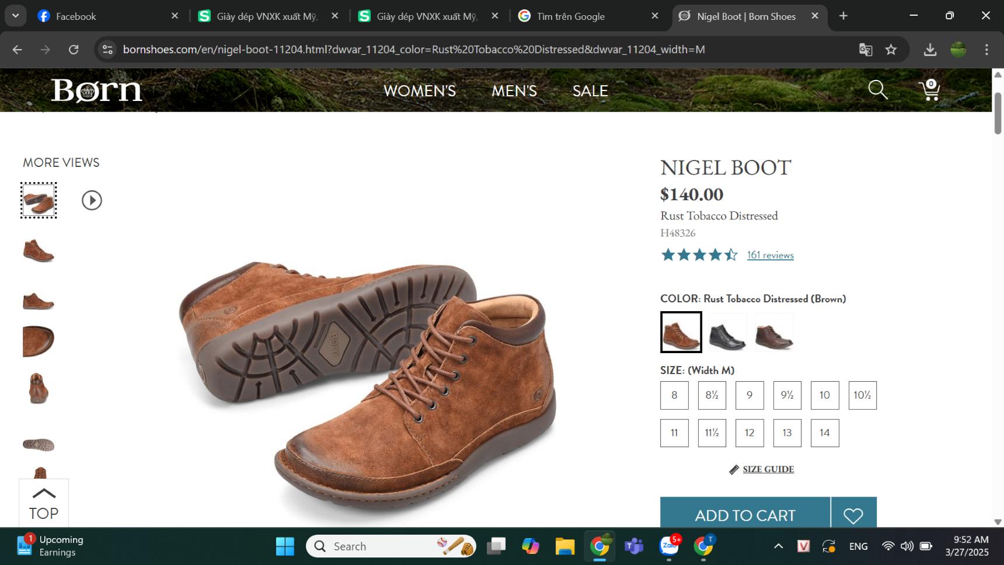Screen dimensions: 1004x565
Task: Open a new browser tab
Action: tap(843, 16)
